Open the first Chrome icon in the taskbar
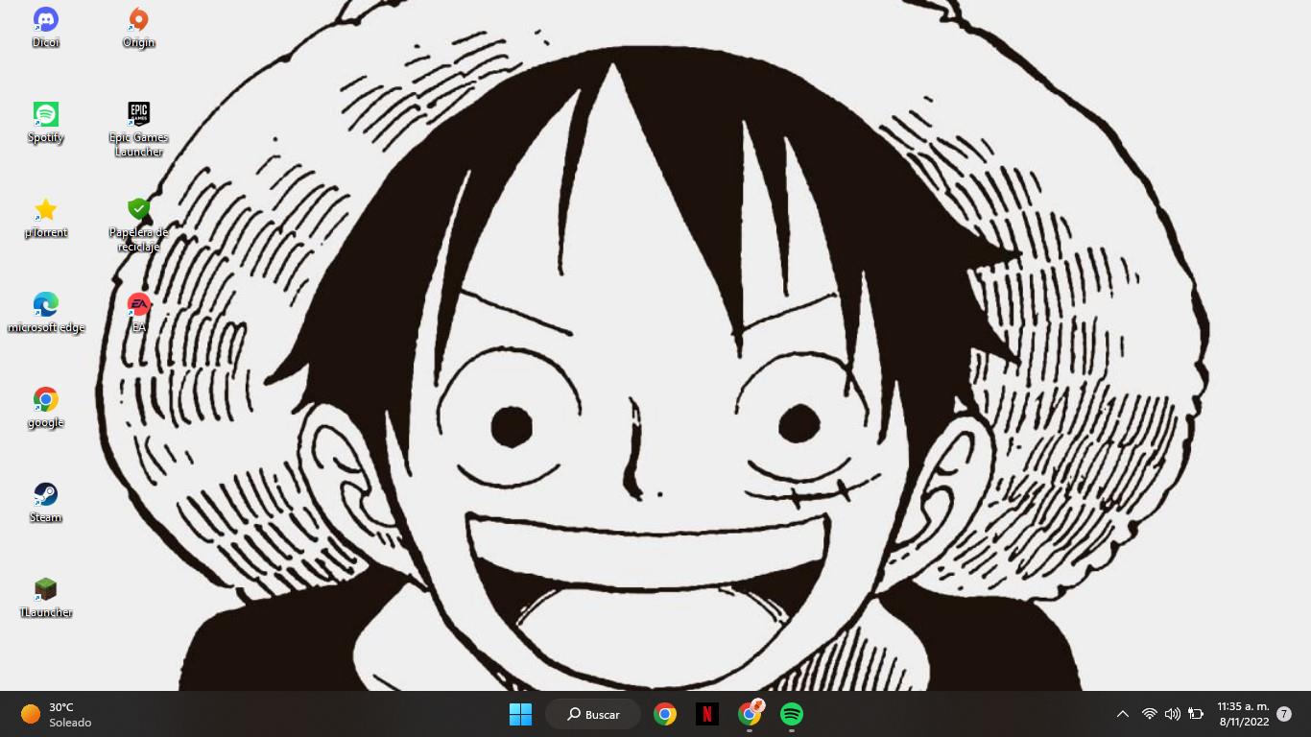This screenshot has width=1311, height=737. 665,714
